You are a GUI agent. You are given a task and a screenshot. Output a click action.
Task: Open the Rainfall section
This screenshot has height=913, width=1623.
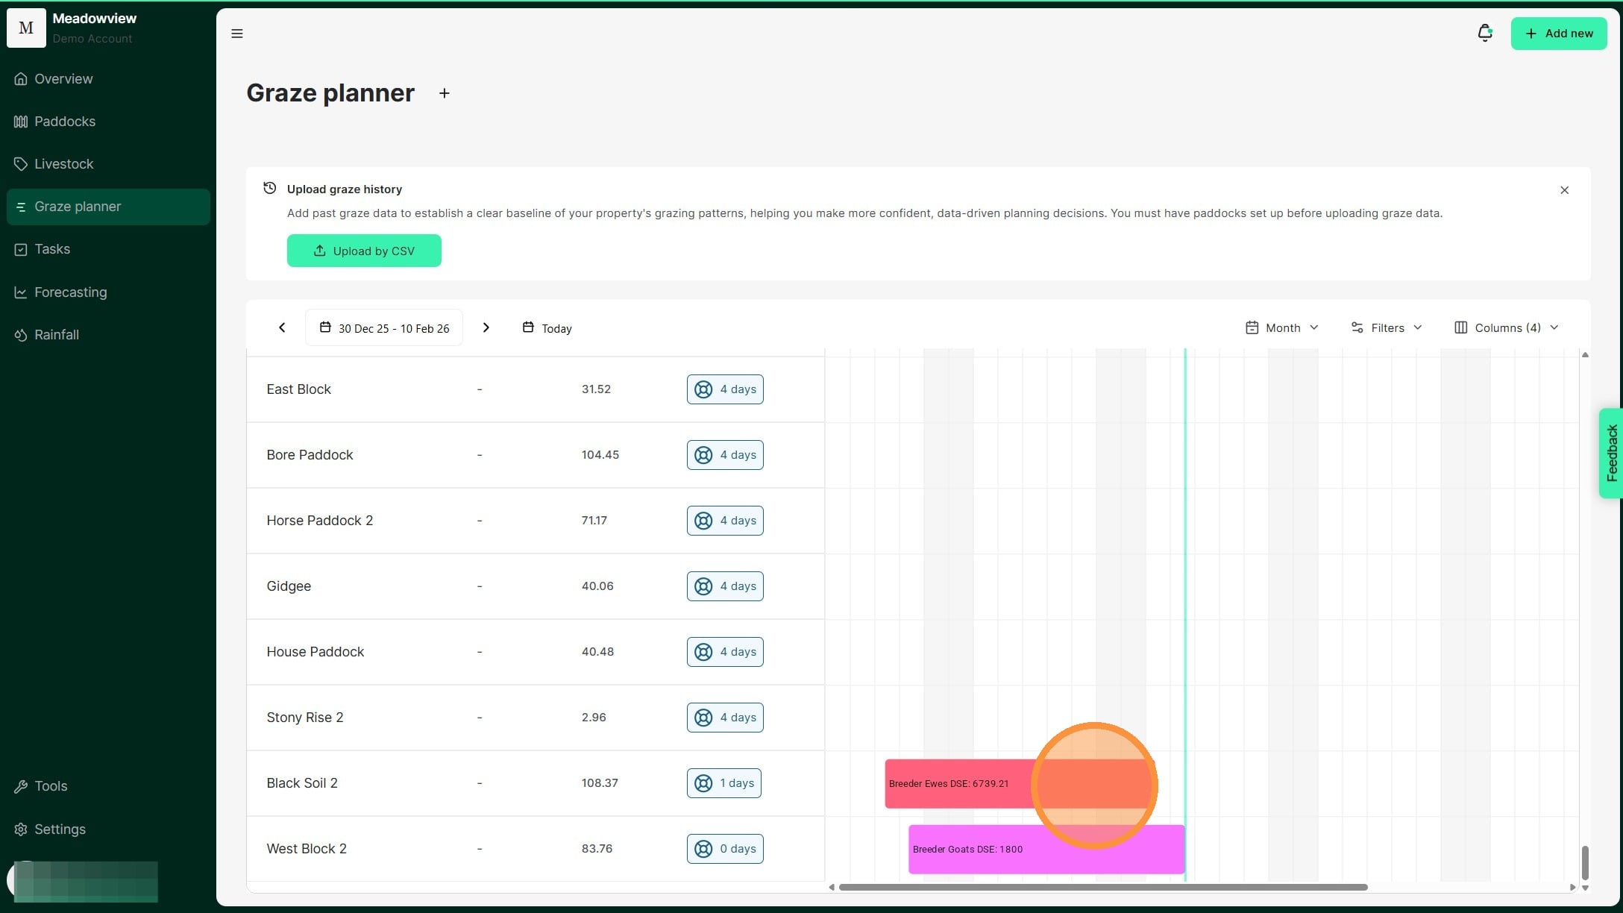point(57,335)
